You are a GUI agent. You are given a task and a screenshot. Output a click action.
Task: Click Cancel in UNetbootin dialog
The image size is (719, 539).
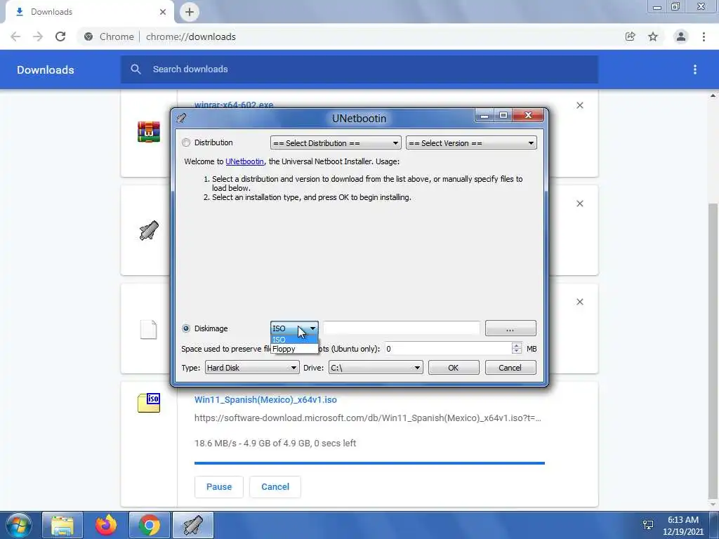click(510, 368)
